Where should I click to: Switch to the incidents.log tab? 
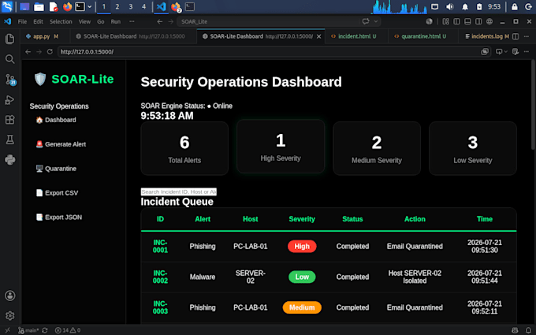click(x=487, y=36)
